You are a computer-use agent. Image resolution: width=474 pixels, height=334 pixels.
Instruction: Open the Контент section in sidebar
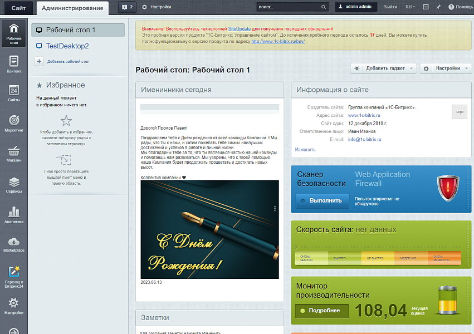(14, 63)
